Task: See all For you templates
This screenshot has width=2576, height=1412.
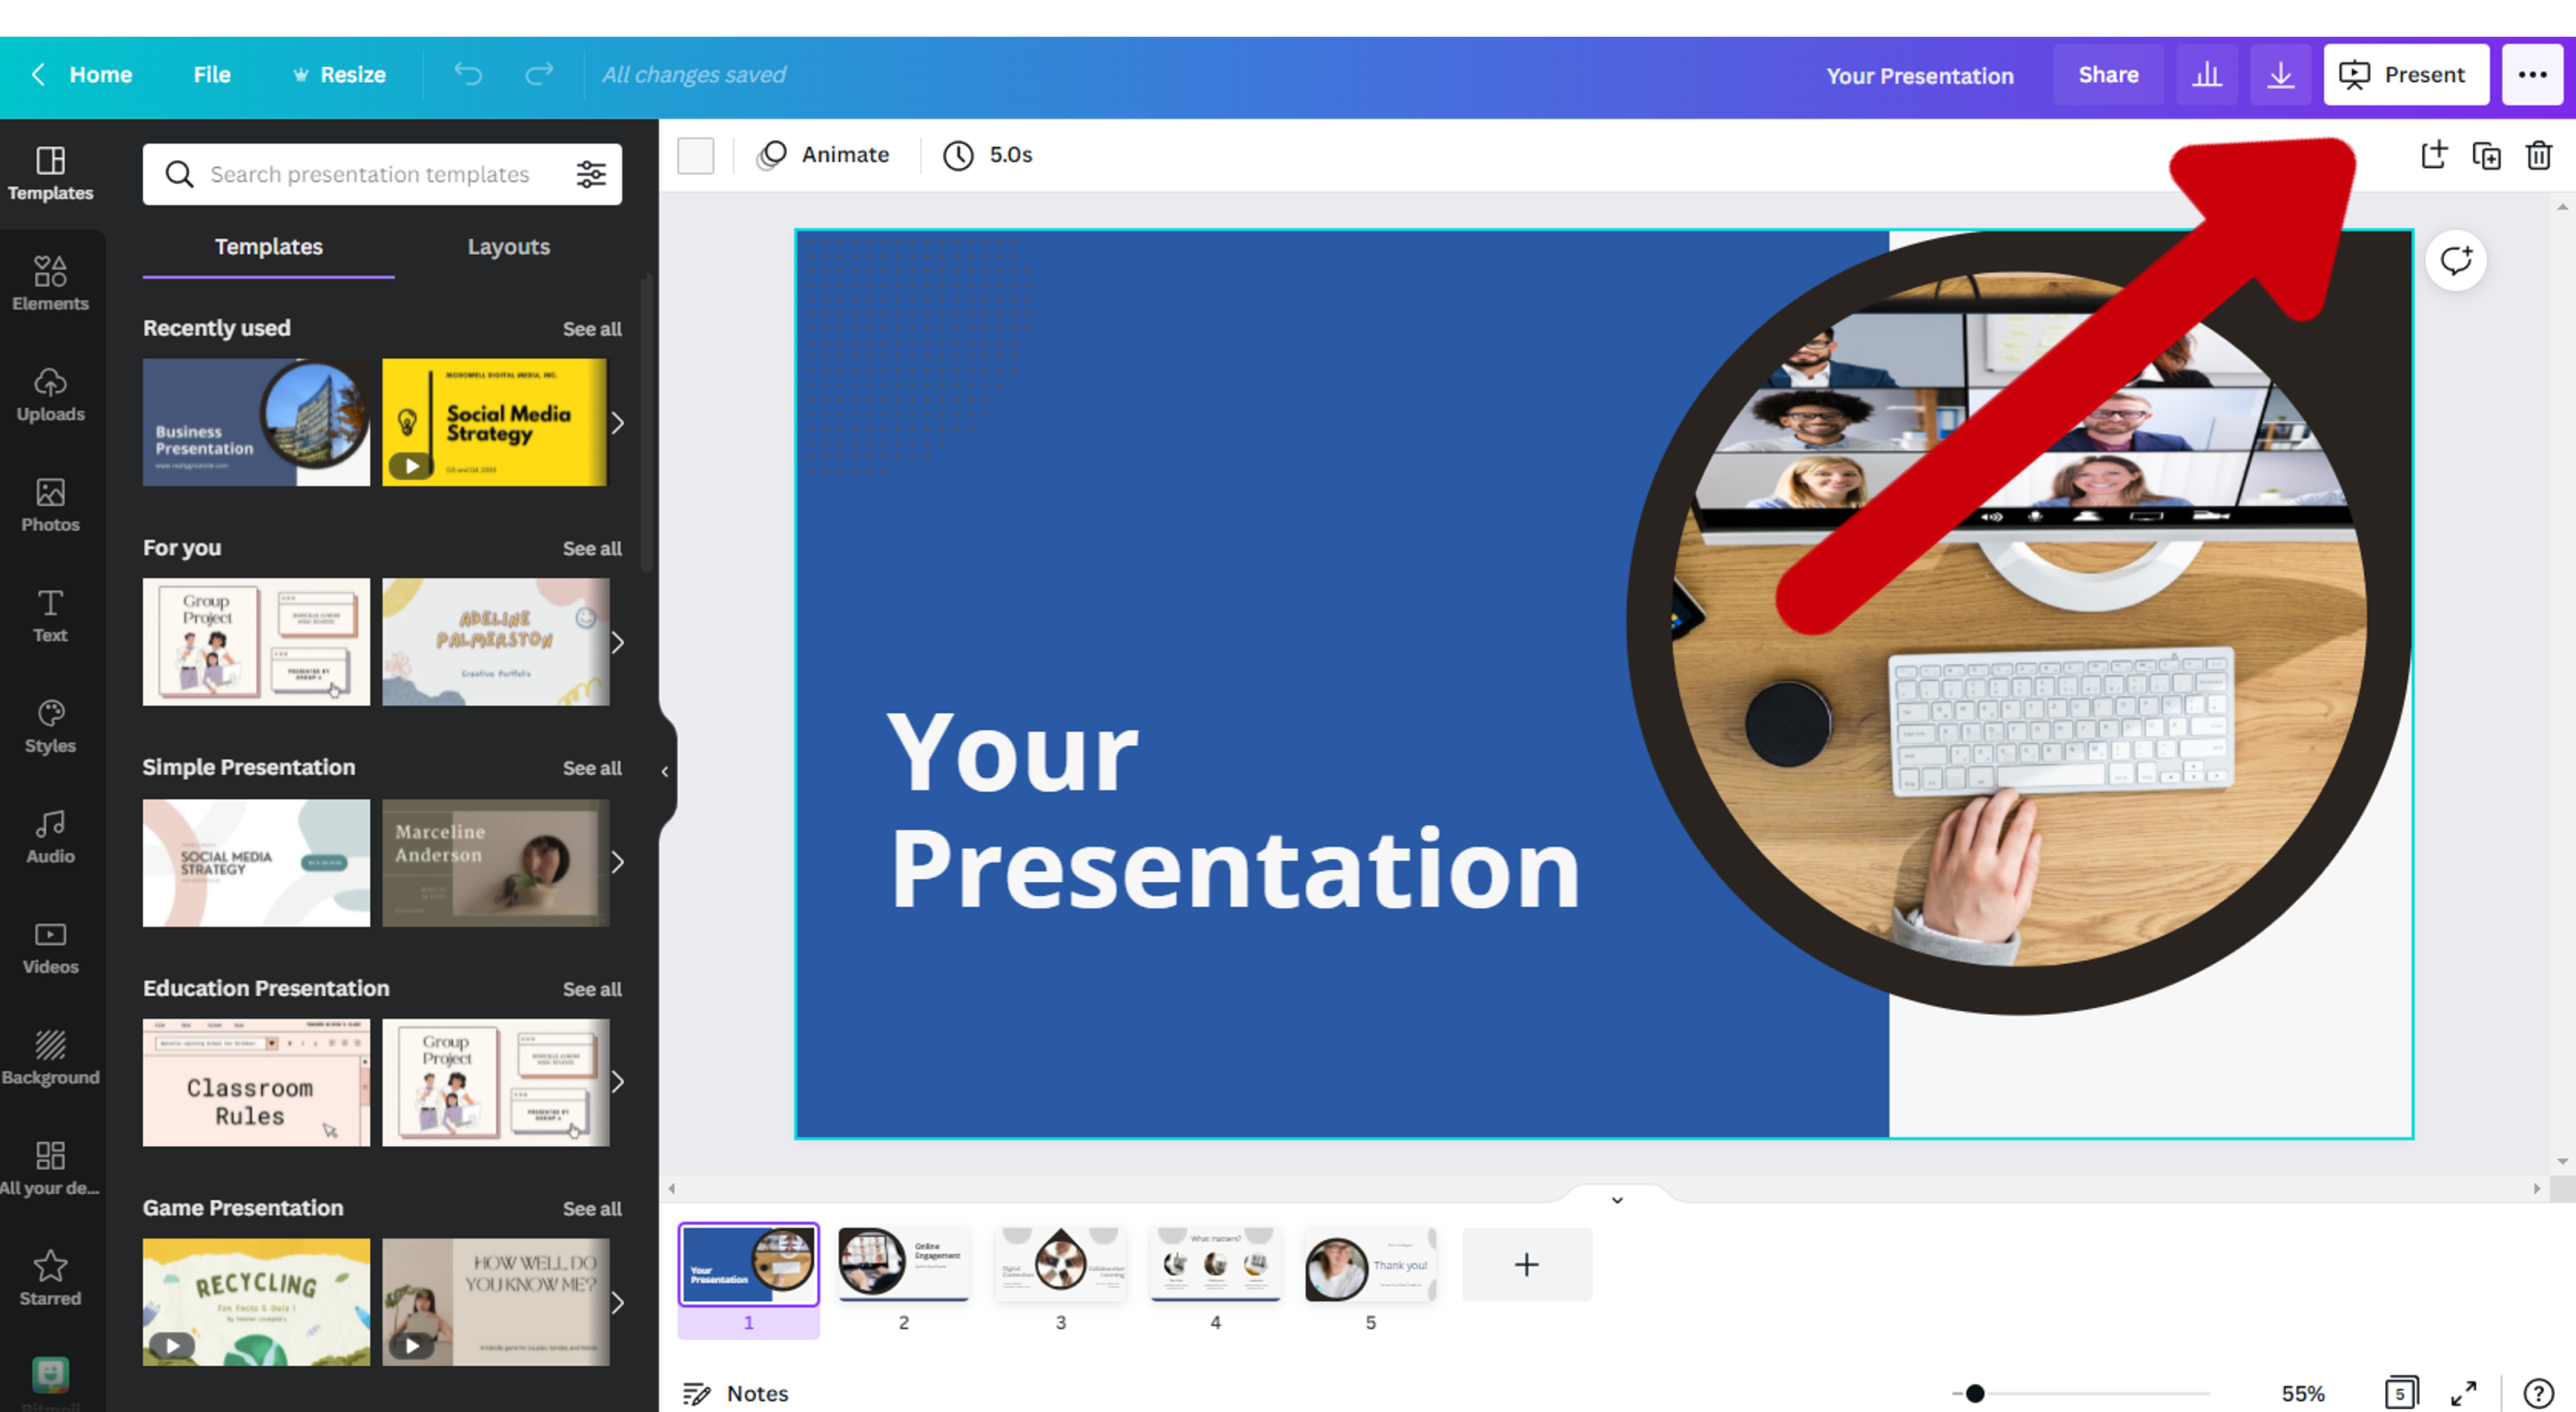Action: click(591, 548)
